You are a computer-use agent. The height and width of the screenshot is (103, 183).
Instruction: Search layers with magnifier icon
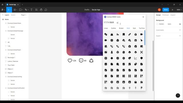[3, 15]
